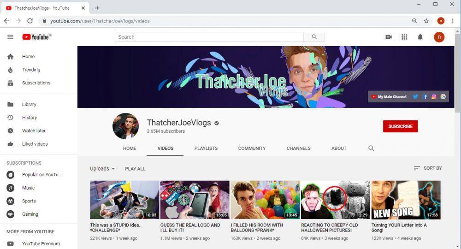This screenshot has height=249, width=461.
Task: Click the Home sidebar icon
Action: (x=10, y=56)
